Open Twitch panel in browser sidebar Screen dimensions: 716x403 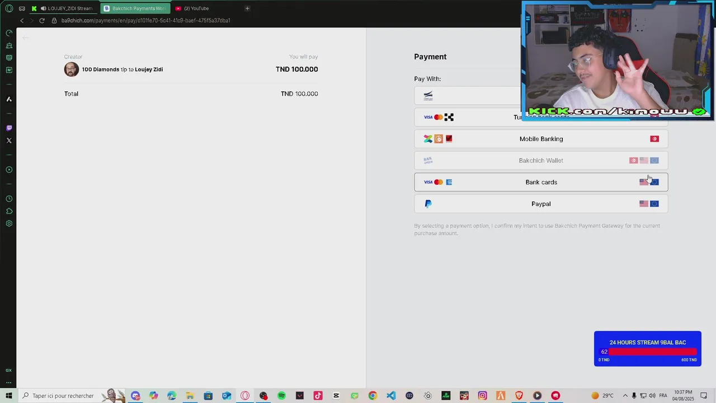pyautogui.click(x=9, y=128)
